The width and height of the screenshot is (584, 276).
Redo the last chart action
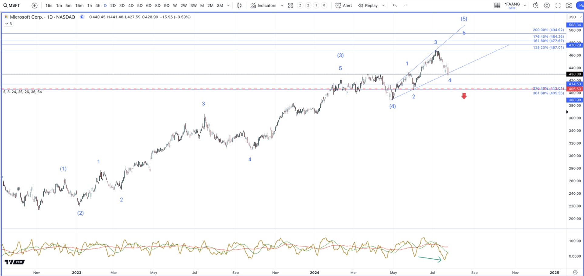pyautogui.click(x=406, y=5)
